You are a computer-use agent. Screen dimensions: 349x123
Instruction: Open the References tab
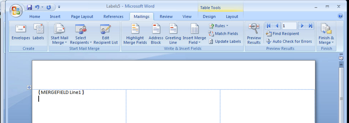(113, 17)
